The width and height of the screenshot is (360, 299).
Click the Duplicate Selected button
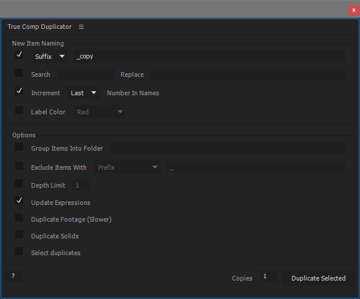(x=318, y=278)
